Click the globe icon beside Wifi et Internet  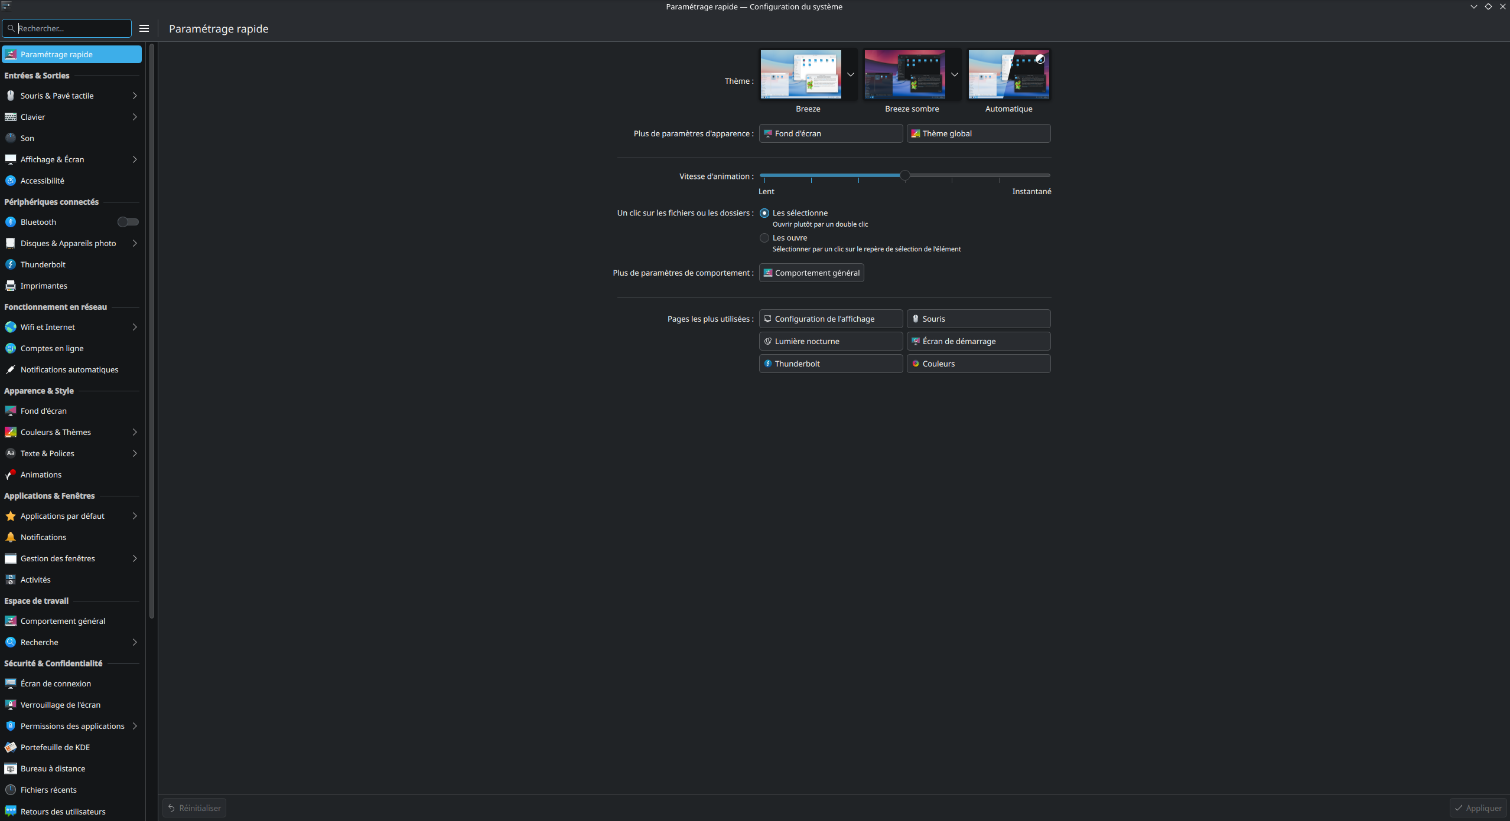click(11, 327)
